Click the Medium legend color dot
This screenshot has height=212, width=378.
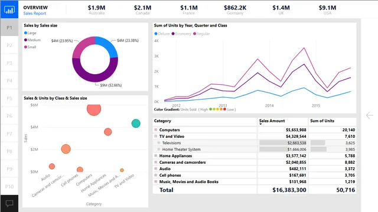25,40
